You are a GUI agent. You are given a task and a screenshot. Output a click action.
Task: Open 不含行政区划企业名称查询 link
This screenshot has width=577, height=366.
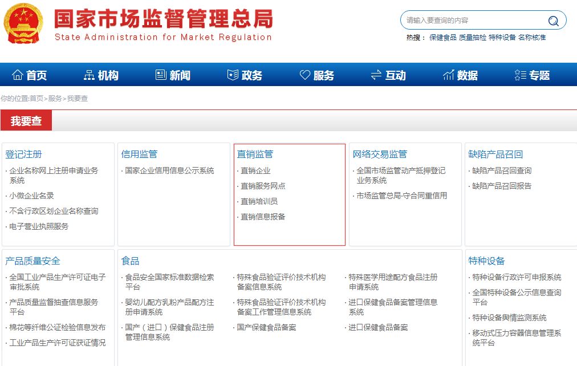point(54,211)
